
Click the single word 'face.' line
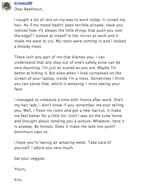[x=19, y=89]
